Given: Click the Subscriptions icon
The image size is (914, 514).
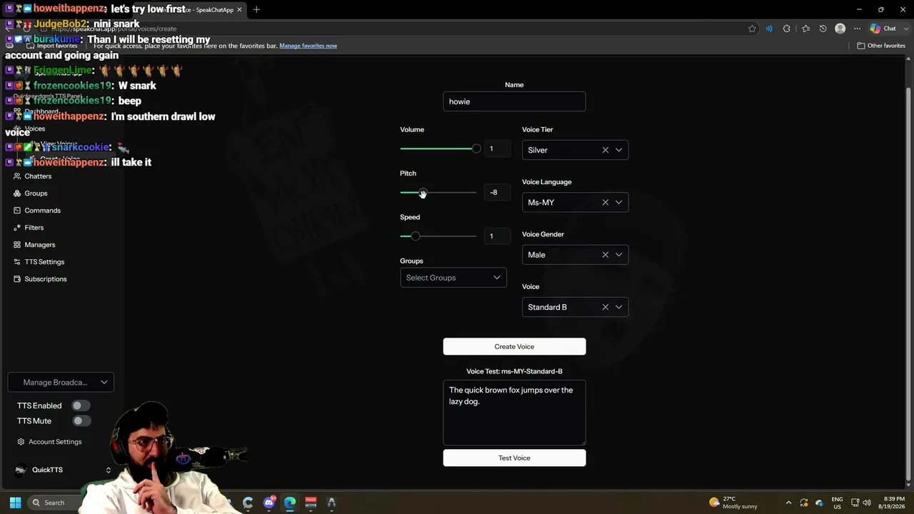Looking at the screenshot, I should (x=17, y=279).
